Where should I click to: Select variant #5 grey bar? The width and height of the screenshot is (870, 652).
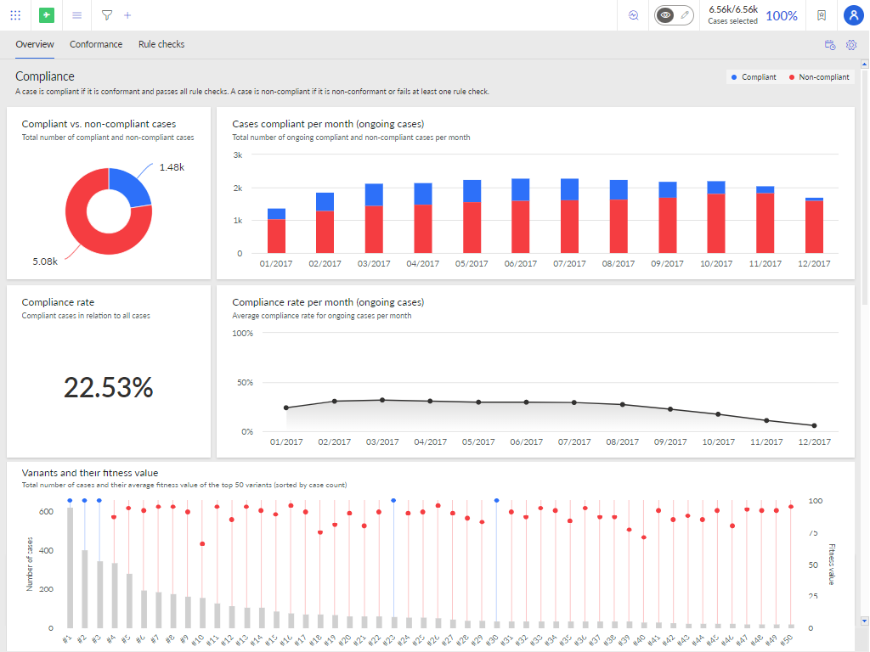129,601
